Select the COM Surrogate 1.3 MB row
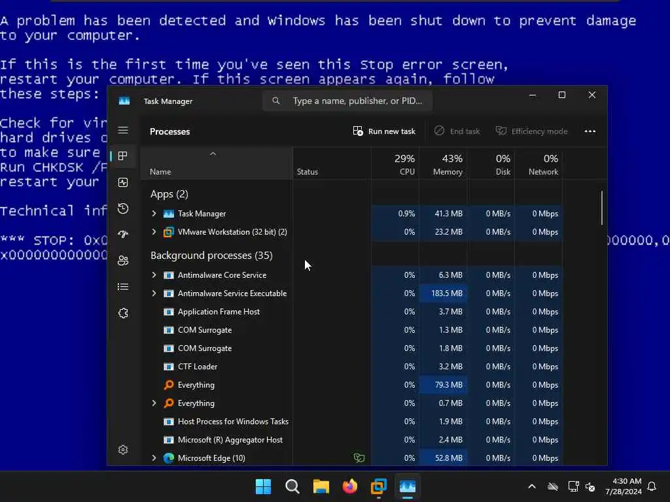 pyautogui.click(x=351, y=330)
